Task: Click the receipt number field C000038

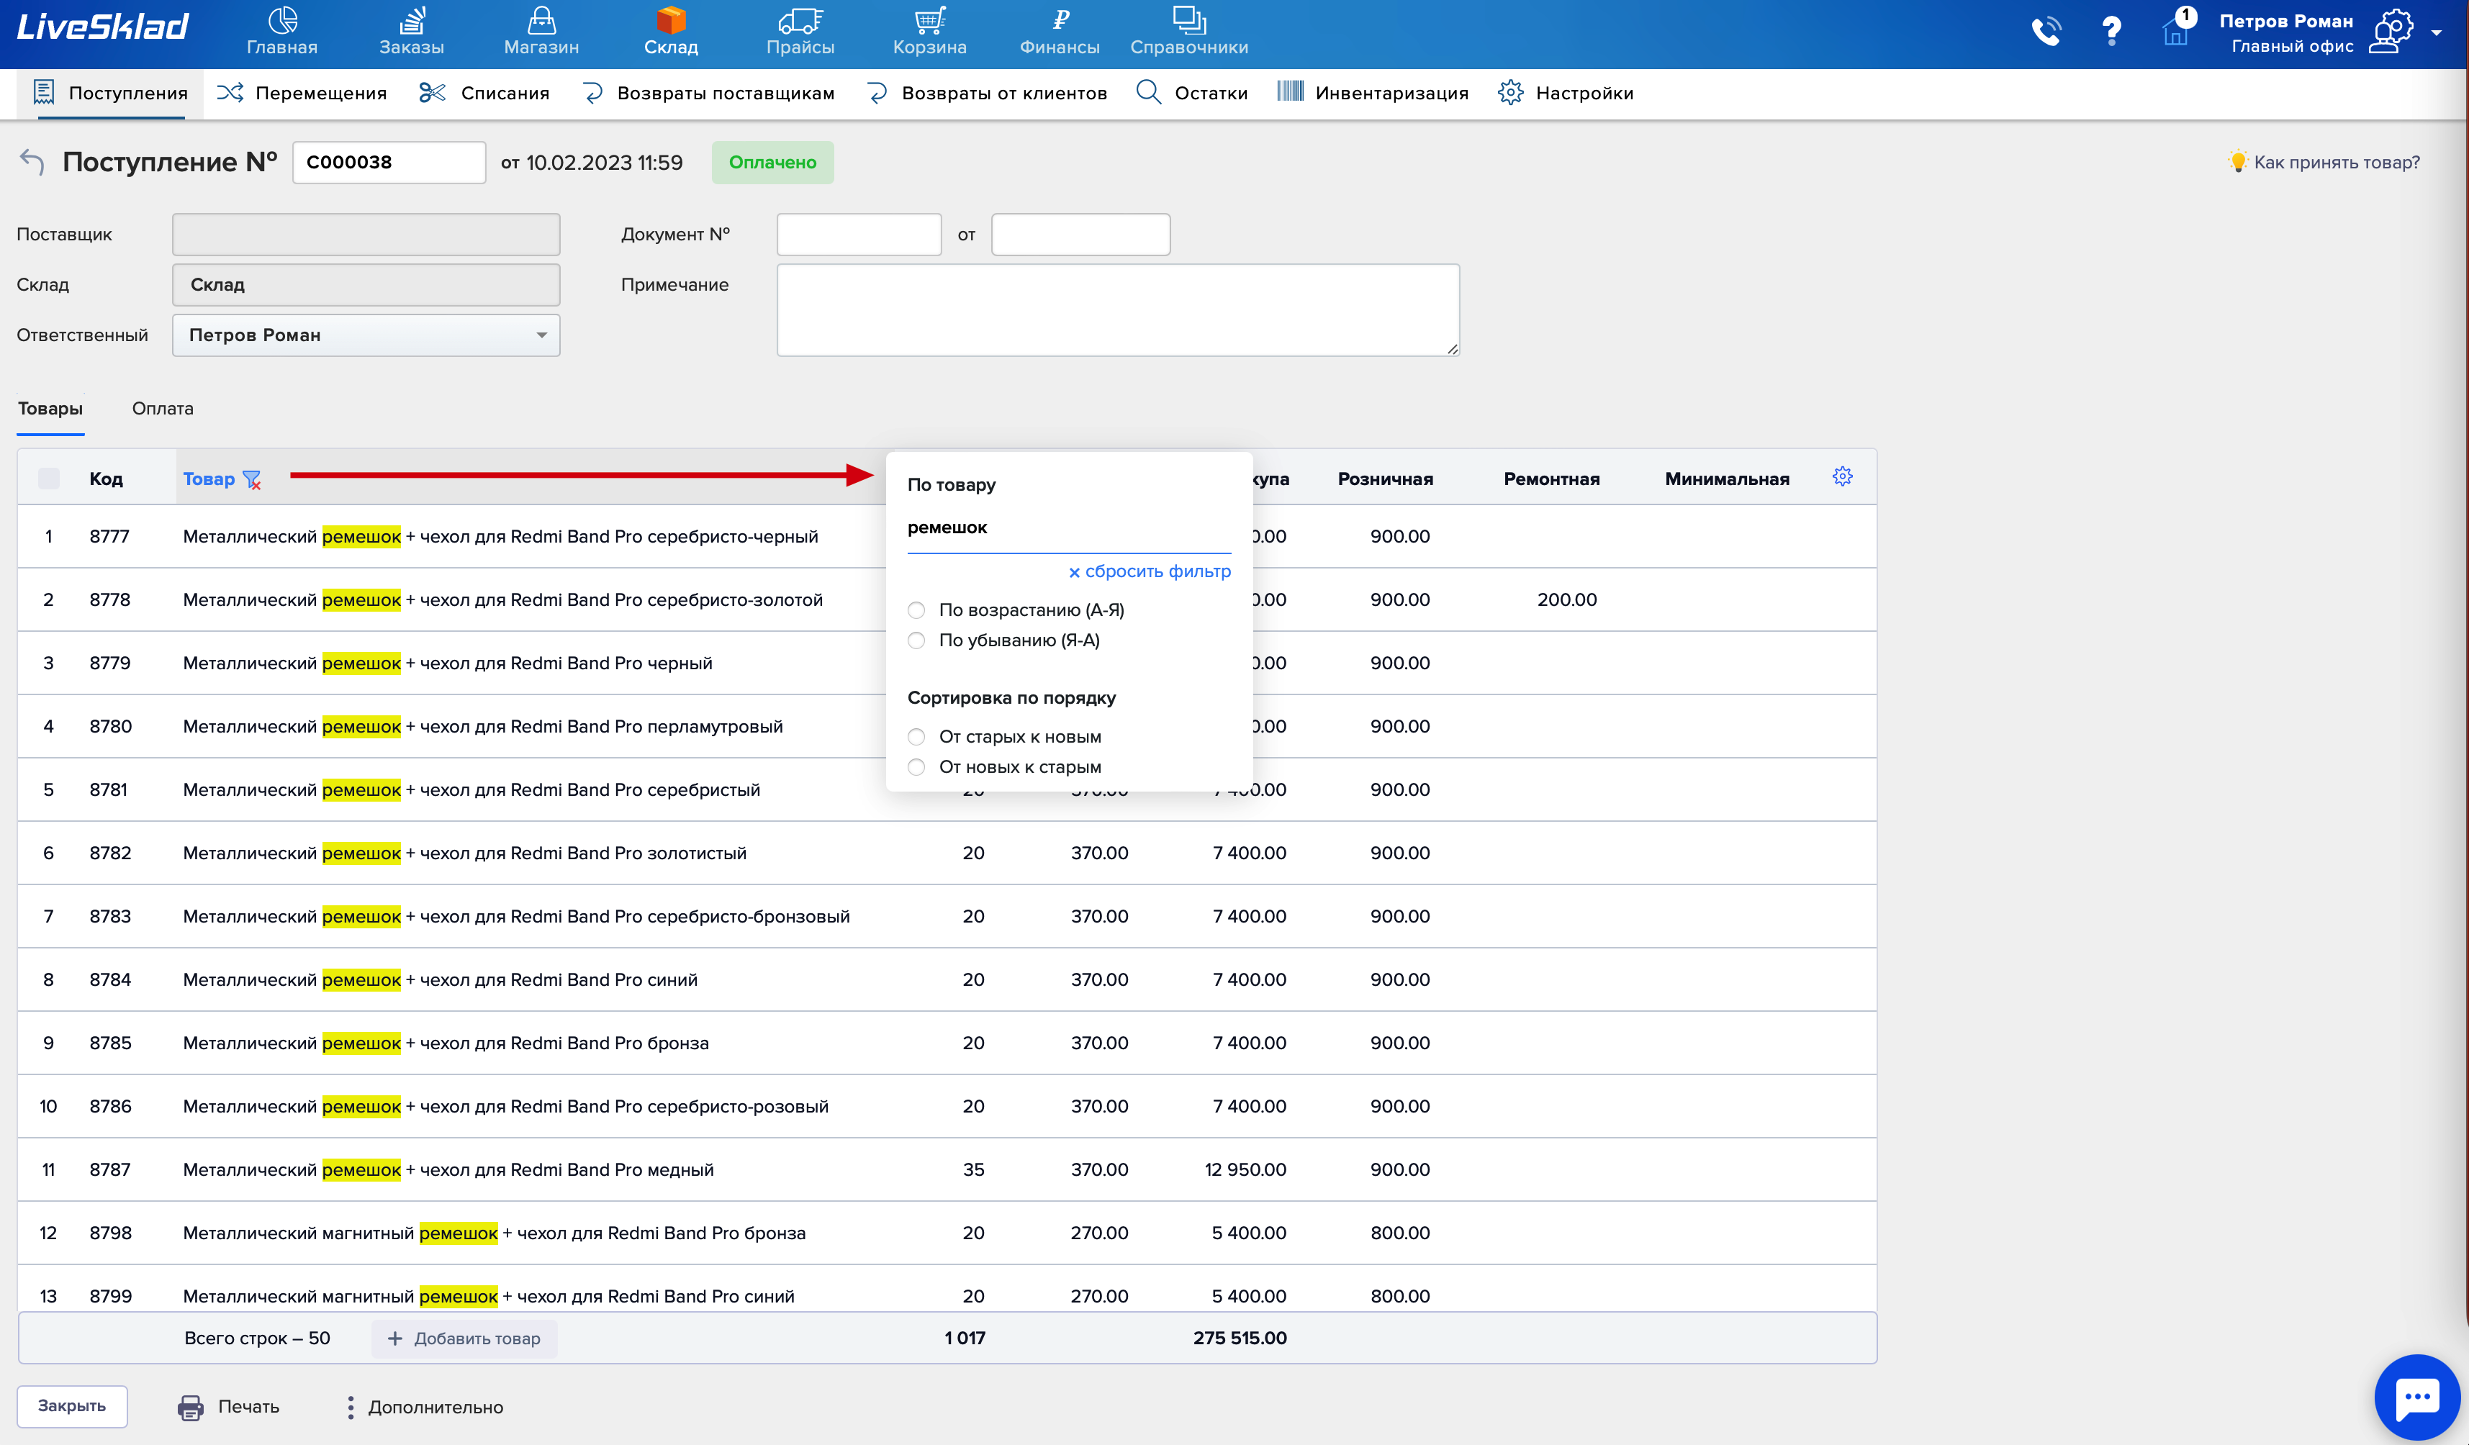Action: (388, 162)
